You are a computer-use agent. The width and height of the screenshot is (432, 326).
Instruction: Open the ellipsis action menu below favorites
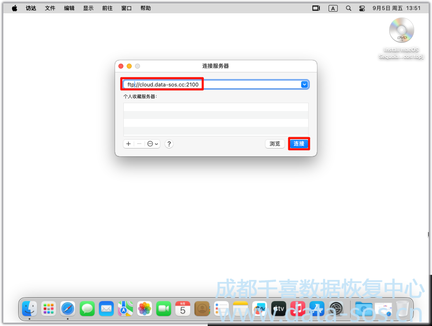click(x=152, y=144)
